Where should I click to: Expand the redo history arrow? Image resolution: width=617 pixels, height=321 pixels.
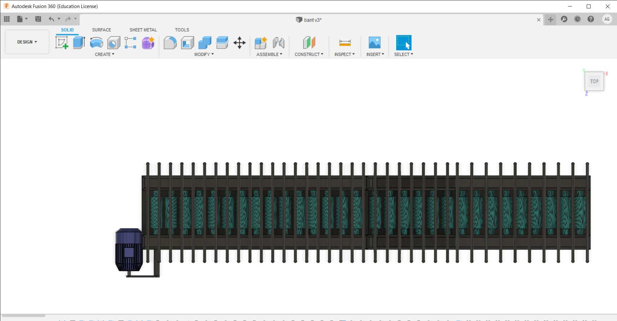point(75,19)
